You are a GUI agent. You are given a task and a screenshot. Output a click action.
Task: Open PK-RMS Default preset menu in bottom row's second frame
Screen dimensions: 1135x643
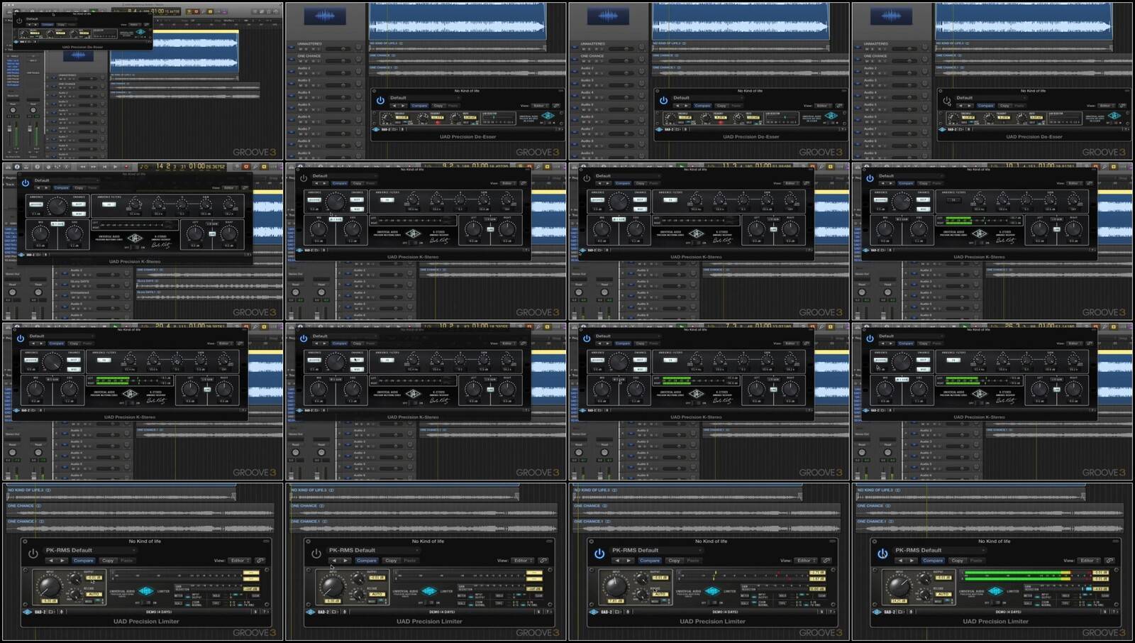(x=372, y=550)
